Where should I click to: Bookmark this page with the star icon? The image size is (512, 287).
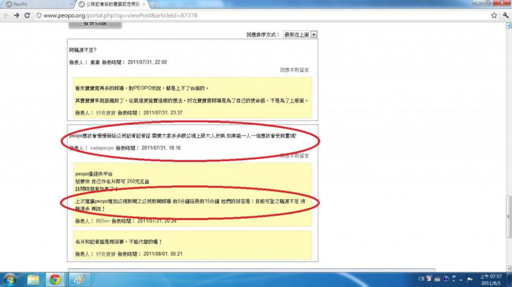pos(493,15)
